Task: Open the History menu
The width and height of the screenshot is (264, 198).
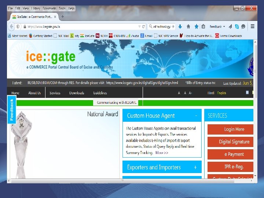Action: tap(36, 8)
